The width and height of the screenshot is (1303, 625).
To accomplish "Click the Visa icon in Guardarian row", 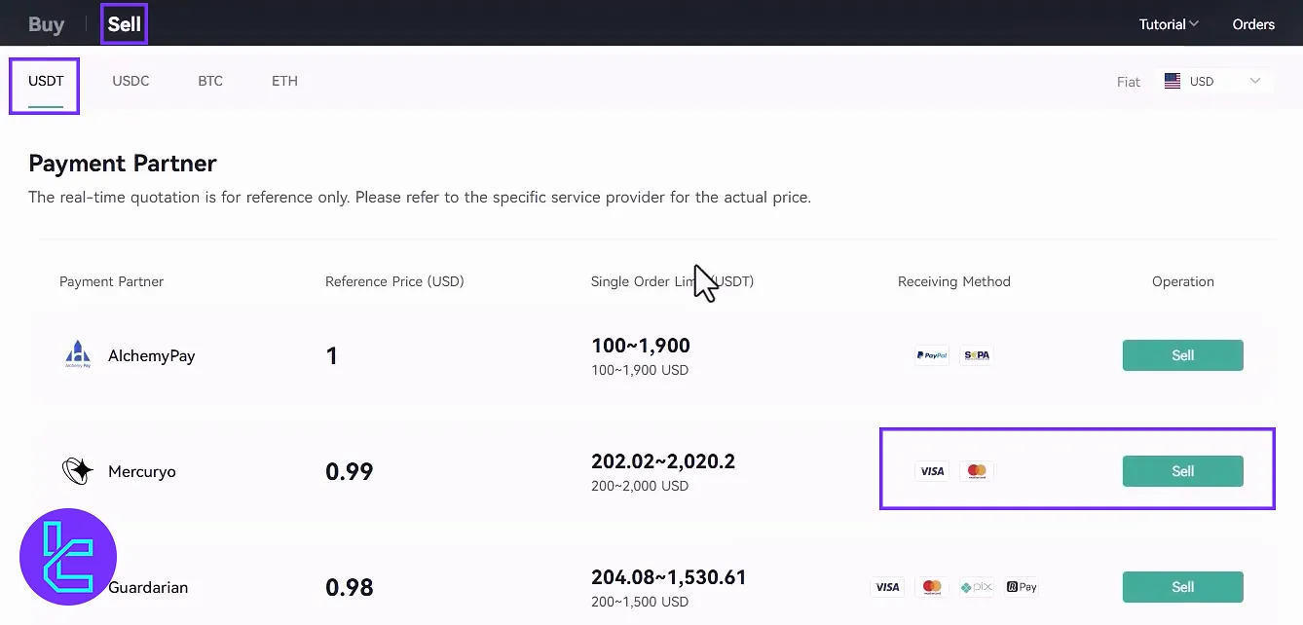I will tap(887, 587).
